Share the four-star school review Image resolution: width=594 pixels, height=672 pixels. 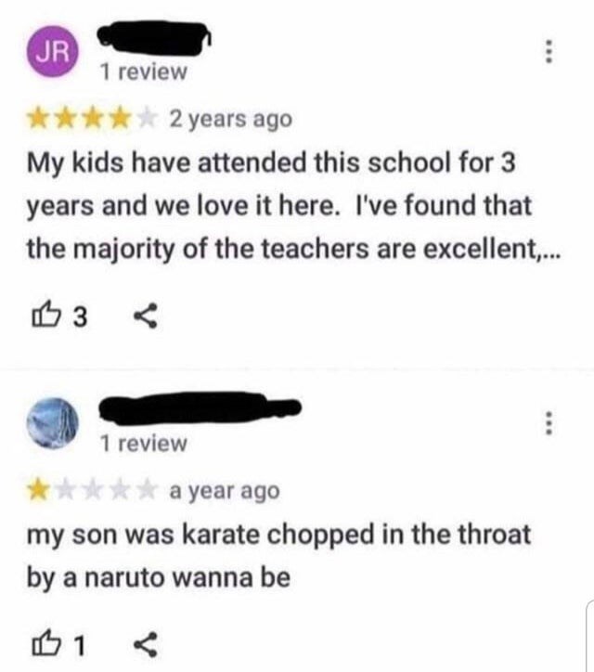[x=146, y=316]
